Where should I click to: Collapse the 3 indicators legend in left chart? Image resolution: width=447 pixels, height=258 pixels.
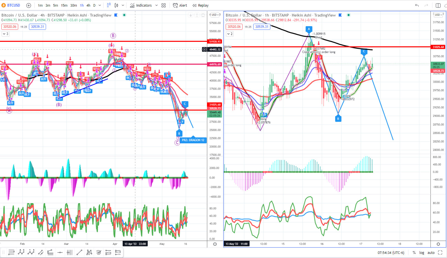(x=6, y=34)
